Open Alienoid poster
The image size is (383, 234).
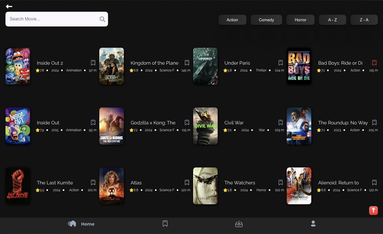(299, 186)
